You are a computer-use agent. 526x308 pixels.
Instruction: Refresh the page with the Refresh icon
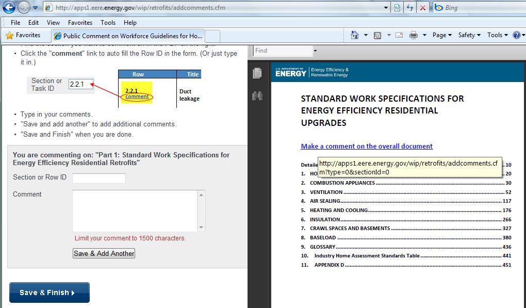409,8
